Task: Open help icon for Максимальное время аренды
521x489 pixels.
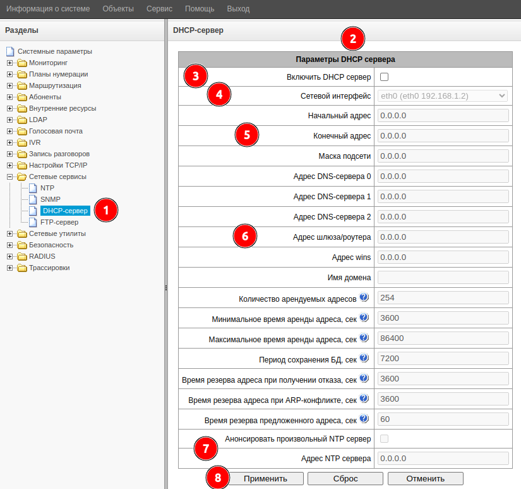Action: point(364,338)
